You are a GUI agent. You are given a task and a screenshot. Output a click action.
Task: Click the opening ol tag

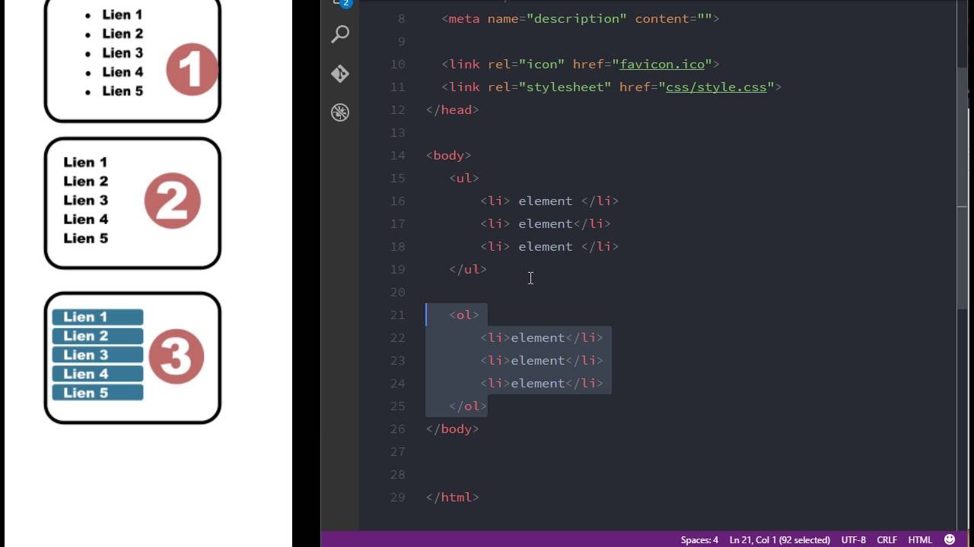(464, 315)
